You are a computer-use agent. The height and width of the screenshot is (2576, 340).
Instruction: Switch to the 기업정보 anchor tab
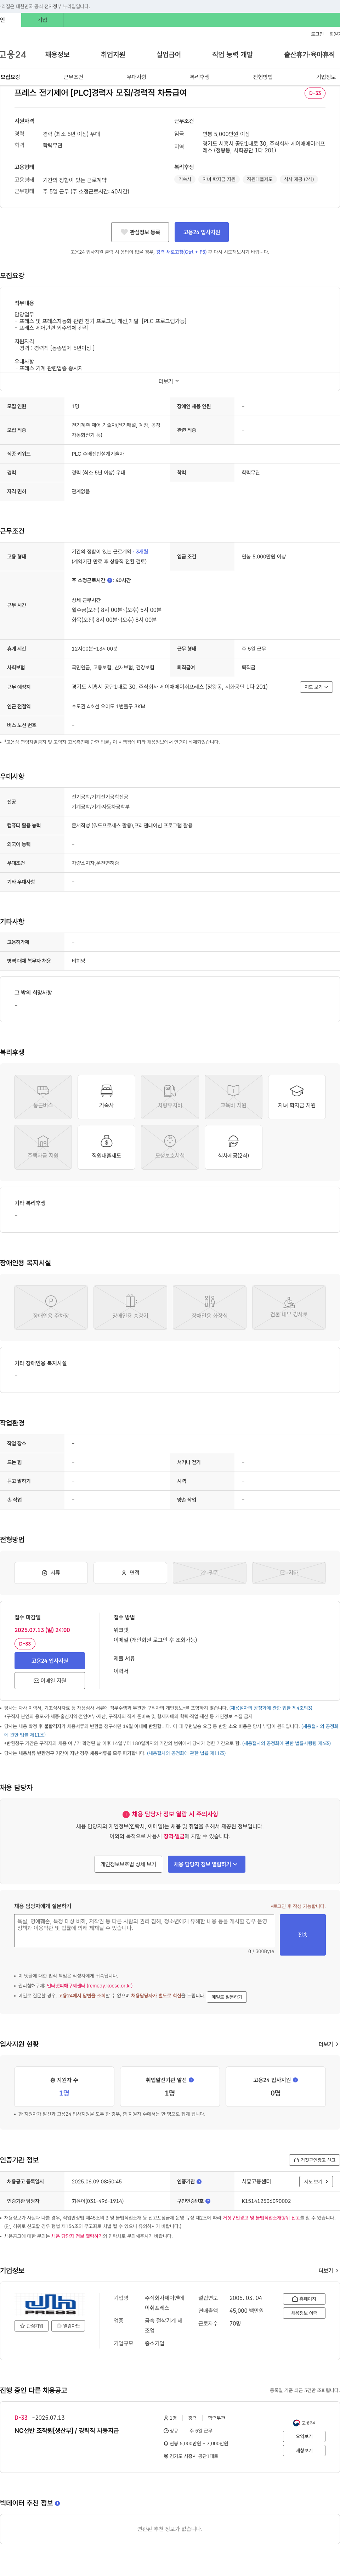click(x=326, y=77)
